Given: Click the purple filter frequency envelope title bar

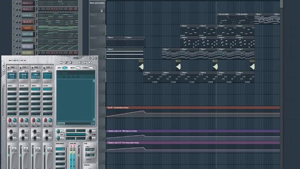Looking at the screenshot, I should point(193,131).
